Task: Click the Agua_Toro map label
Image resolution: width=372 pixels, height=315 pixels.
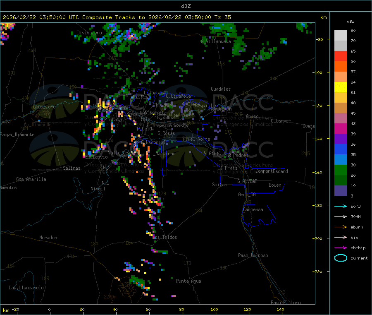Action: (x=44, y=107)
